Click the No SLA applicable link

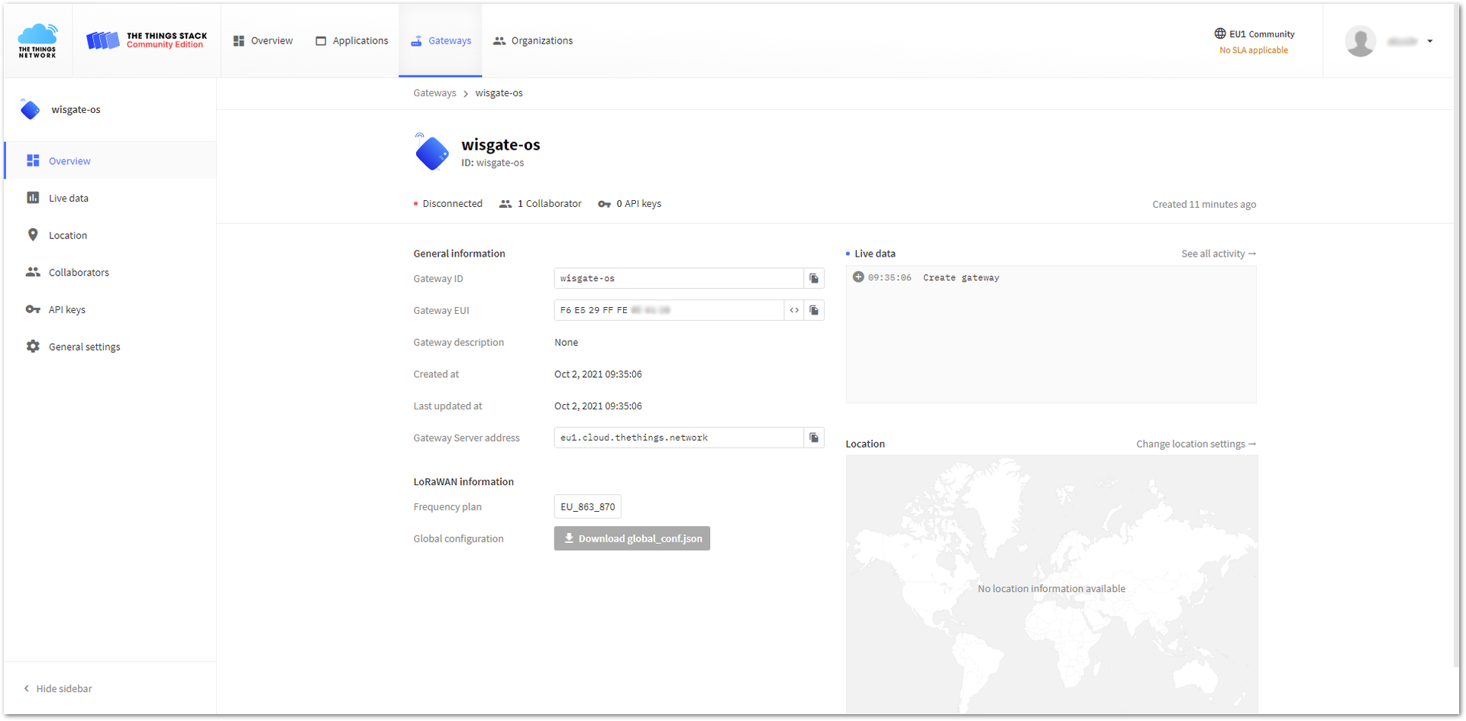[x=1253, y=50]
